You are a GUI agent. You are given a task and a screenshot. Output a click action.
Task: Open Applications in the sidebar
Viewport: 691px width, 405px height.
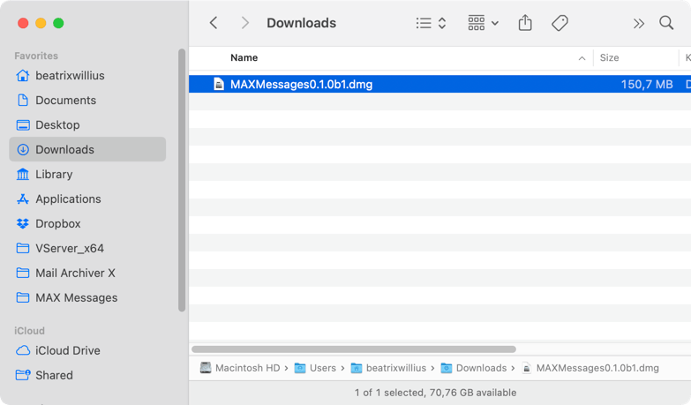tap(68, 199)
